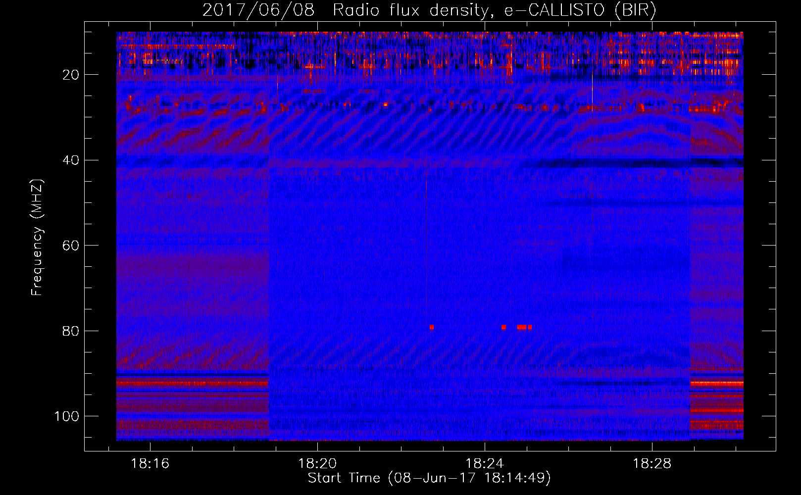Click the 18:28 time tick label

652,463
